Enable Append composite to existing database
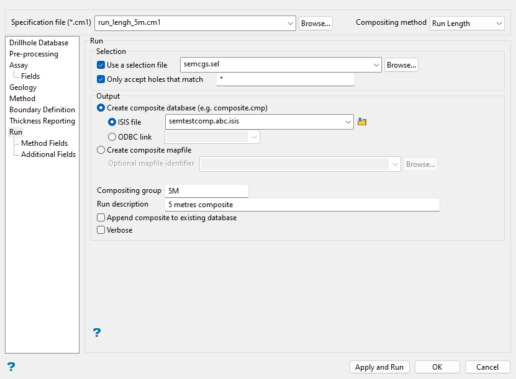This screenshot has height=379, width=516. [x=101, y=218]
